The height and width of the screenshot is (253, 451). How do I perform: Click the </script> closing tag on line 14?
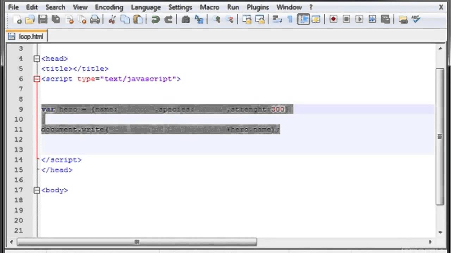[61, 160]
